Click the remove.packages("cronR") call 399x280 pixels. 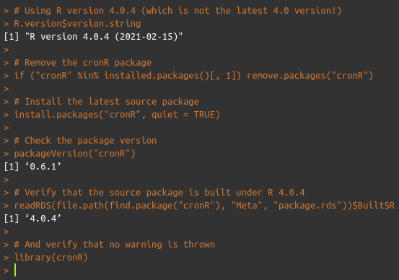[x=310, y=76]
